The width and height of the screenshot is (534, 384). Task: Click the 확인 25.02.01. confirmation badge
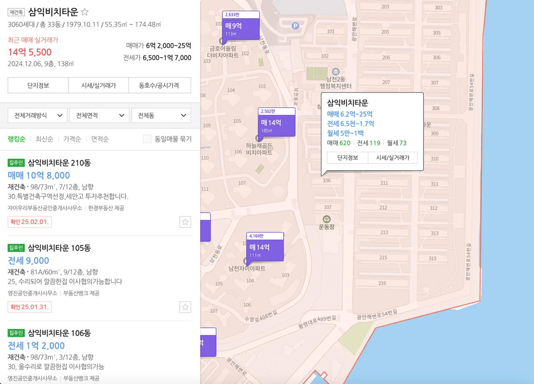[x=30, y=222]
